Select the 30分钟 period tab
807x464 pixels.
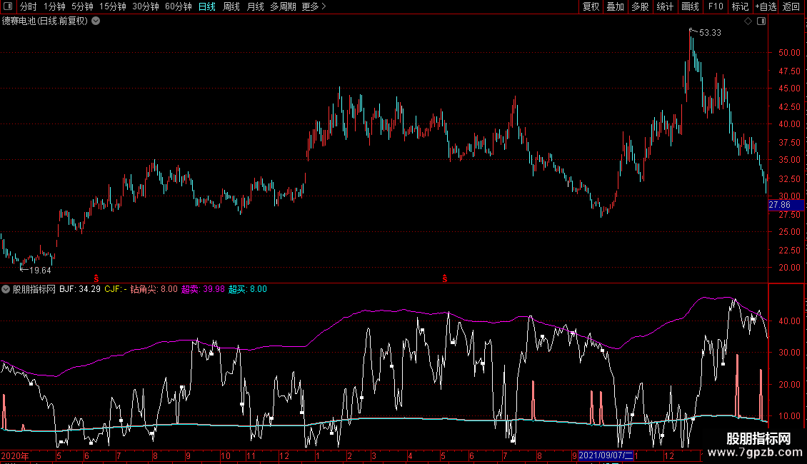[146, 6]
